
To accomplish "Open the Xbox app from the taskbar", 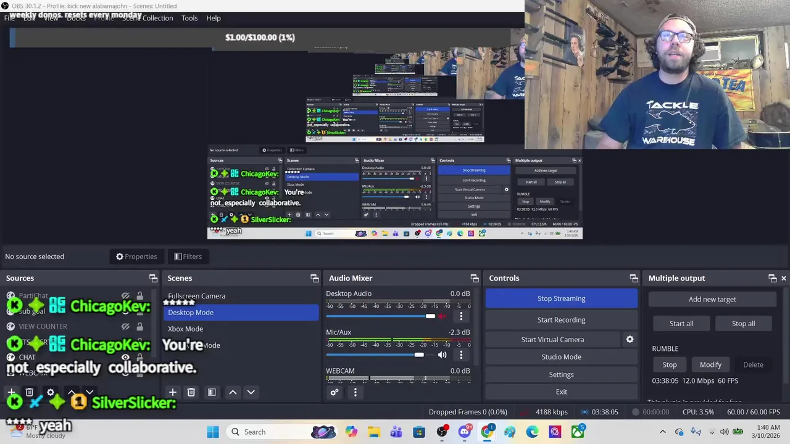I will 578,432.
